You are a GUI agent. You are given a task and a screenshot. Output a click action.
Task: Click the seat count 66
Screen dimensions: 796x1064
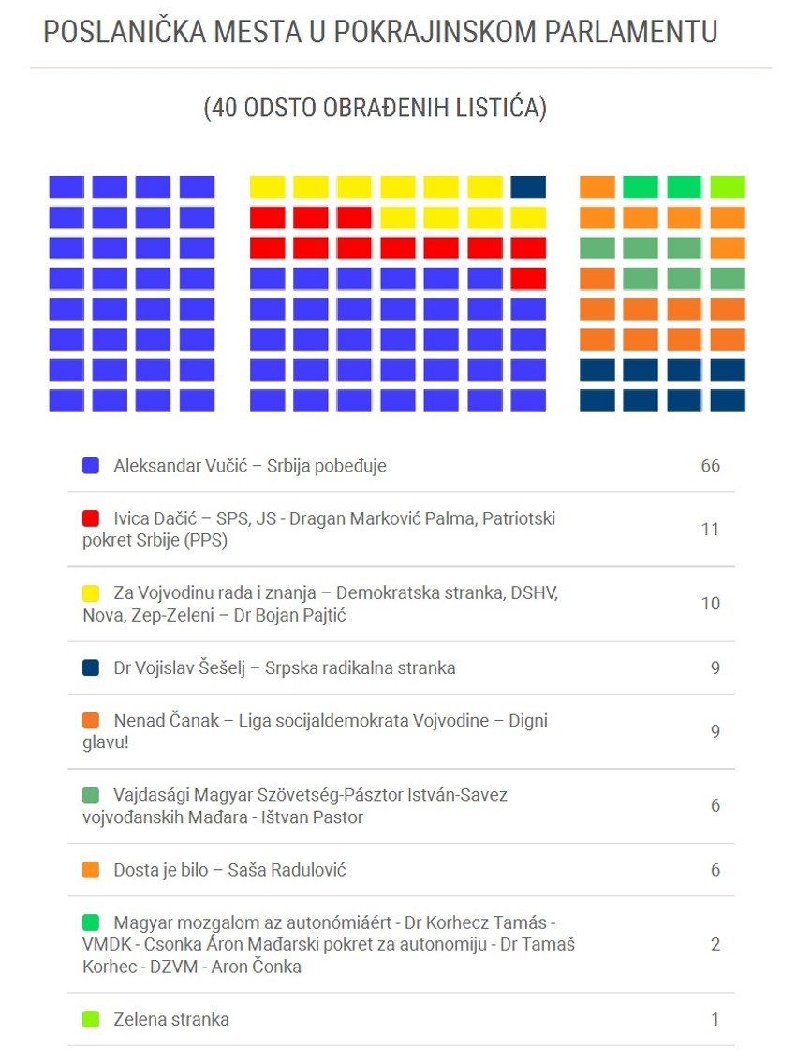point(710,466)
